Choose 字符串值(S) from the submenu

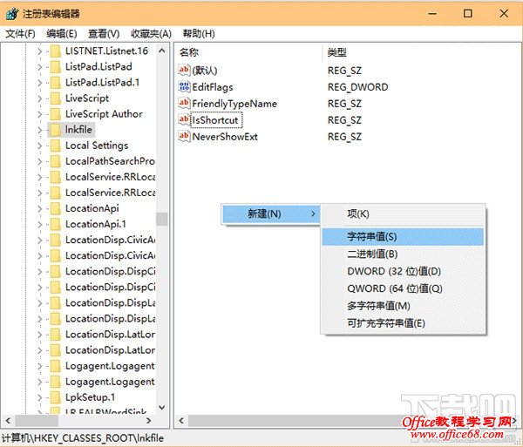tap(403, 237)
